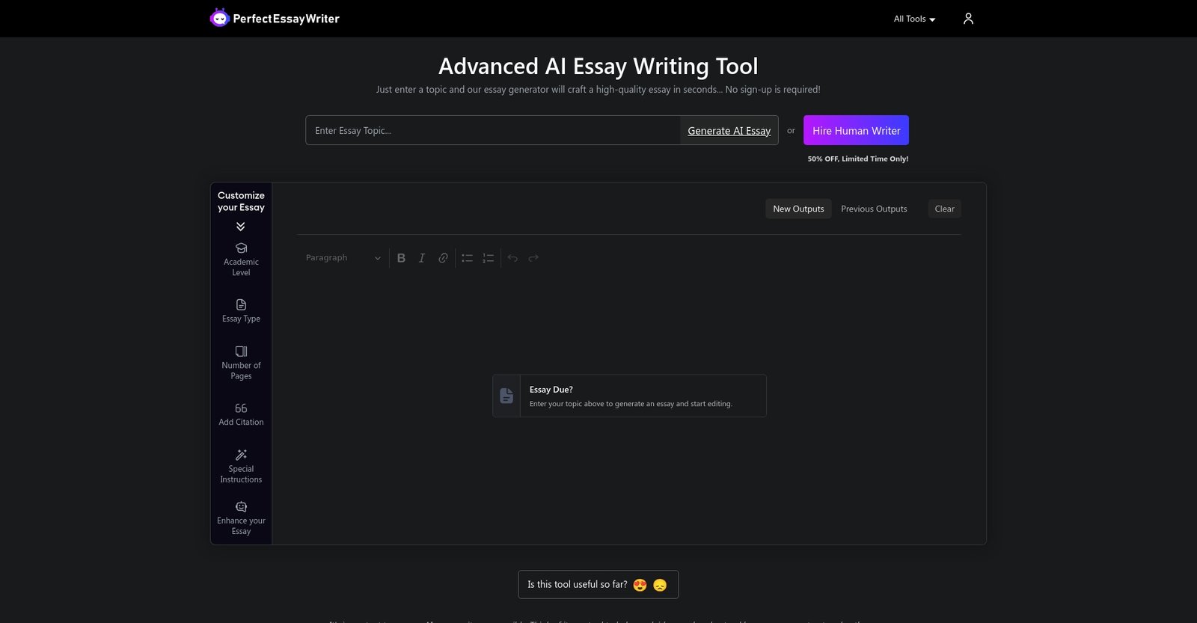Insert a link with the link icon

point(443,258)
